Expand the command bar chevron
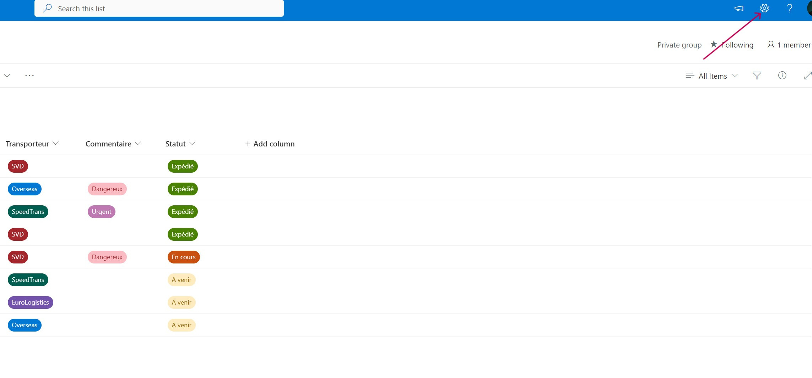Image resolution: width=812 pixels, height=378 pixels. (x=7, y=76)
